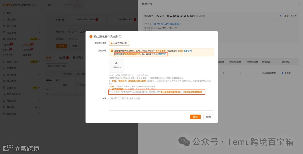Image resolution: width=303 pixels, height=154 pixels.
Task: Click the 售后单号 input field
Action: point(77,32)
